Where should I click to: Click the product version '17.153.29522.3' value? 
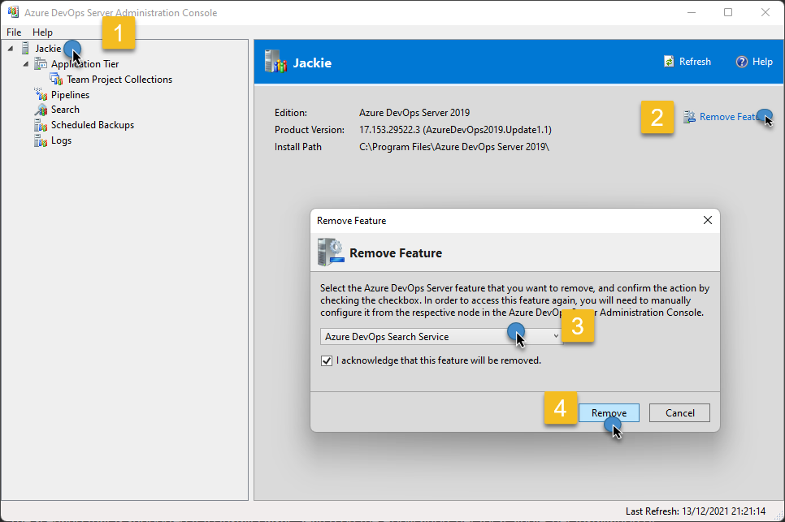point(455,130)
